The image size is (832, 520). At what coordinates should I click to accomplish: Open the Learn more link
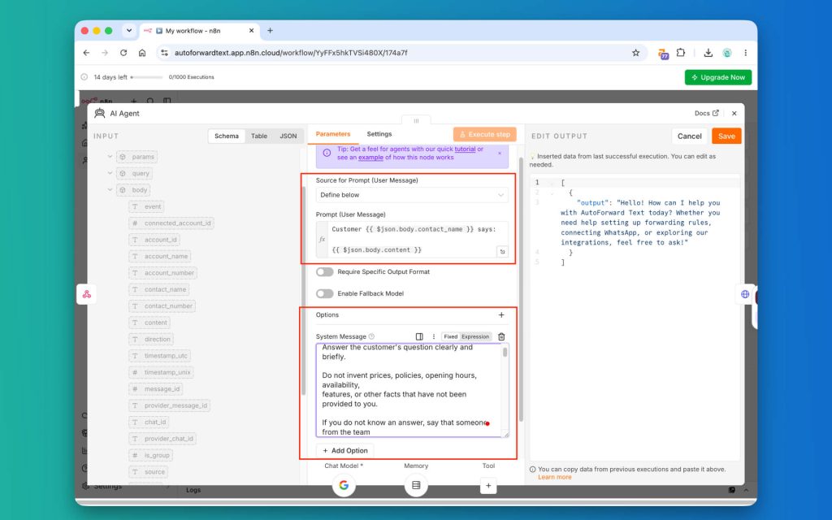click(x=554, y=477)
